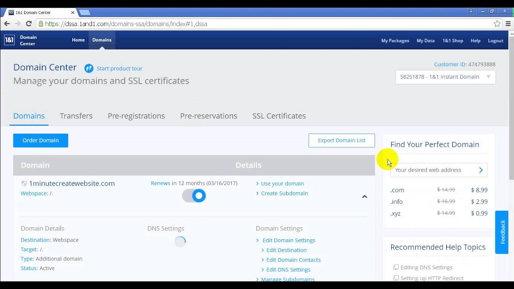Go to Home in top navigation
This screenshot has height=289, width=514.
pos(78,40)
